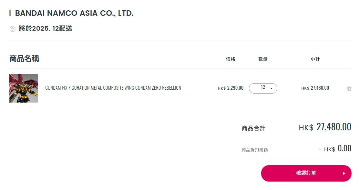Screen dimensions: 359x190
Task: Click the 確認訂單 confirm order button
Action: [x=306, y=173]
